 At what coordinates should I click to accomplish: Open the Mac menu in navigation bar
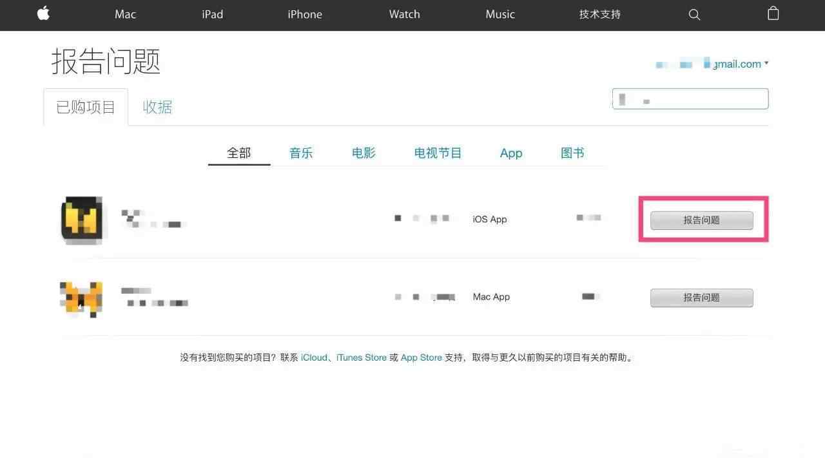tap(125, 14)
